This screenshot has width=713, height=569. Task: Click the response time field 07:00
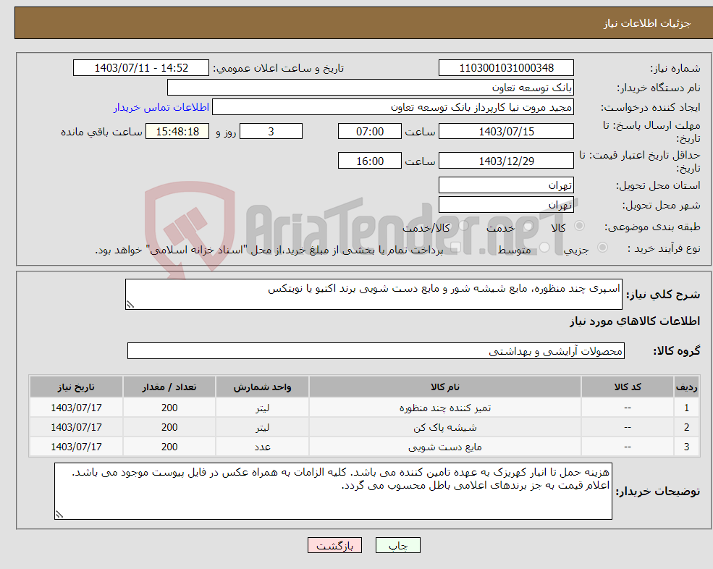click(x=370, y=132)
